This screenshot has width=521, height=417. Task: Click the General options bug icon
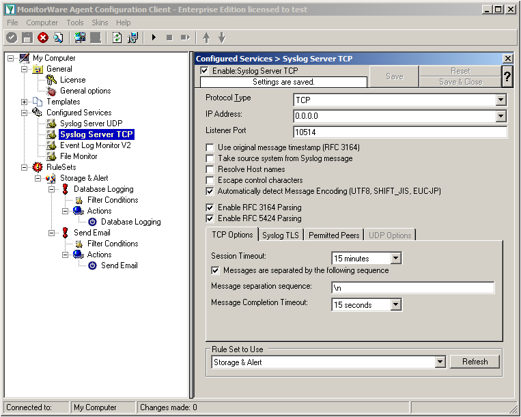(x=51, y=91)
